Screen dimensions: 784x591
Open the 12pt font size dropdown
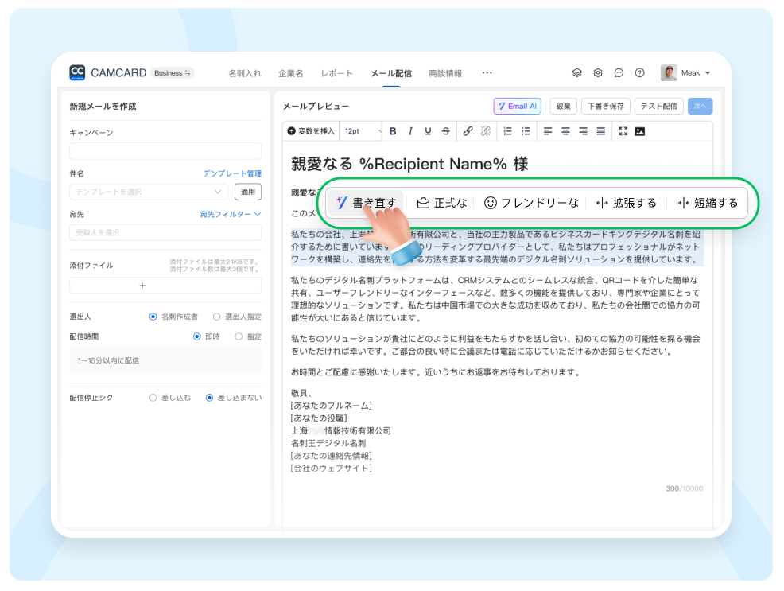[x=362, y=131]
